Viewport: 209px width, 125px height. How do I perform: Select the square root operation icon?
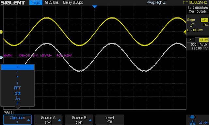(17, 103)
